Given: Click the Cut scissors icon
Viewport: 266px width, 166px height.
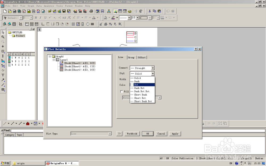Looking at the screenshot, I should [x=149, y=11].
